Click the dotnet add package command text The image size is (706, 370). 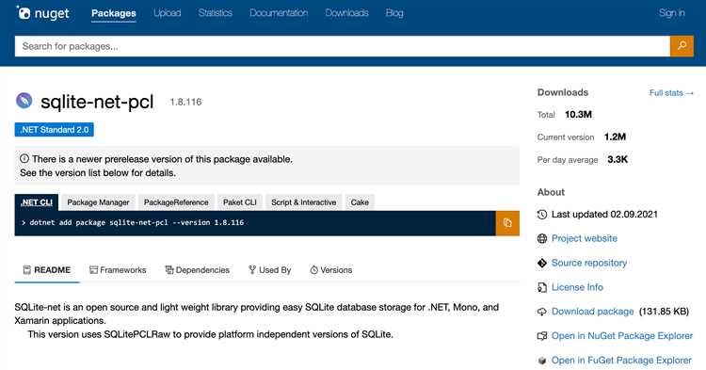pos(136,222)
